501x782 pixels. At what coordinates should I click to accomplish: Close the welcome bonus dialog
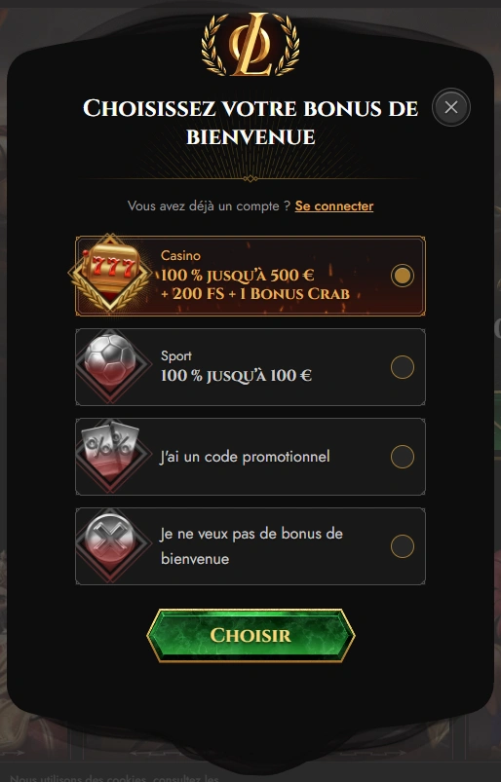[x=451, y=107]
